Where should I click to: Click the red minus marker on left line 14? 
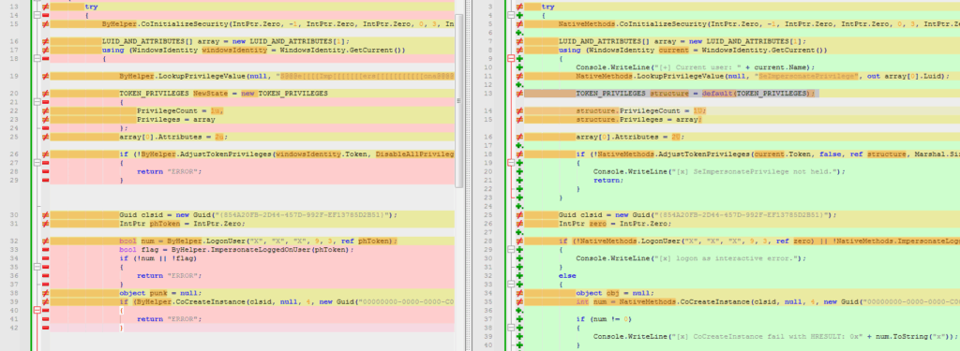tap(45, 15)
